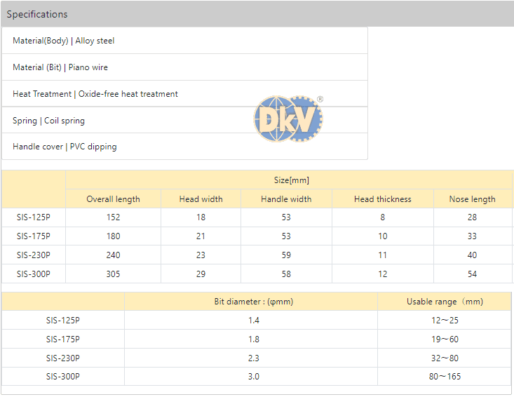
Task: Click the Specifications section header
Action: tap(37, 14)
